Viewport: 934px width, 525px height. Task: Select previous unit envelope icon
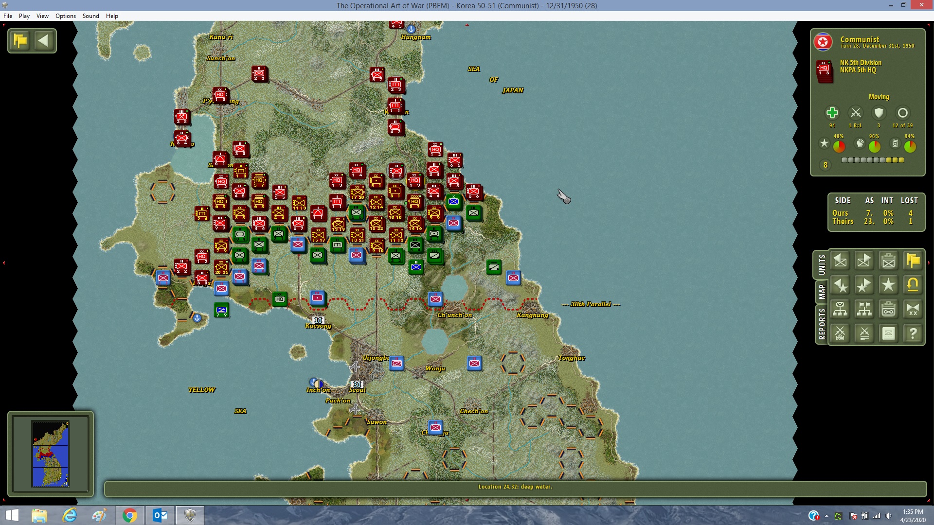[840, 261]
